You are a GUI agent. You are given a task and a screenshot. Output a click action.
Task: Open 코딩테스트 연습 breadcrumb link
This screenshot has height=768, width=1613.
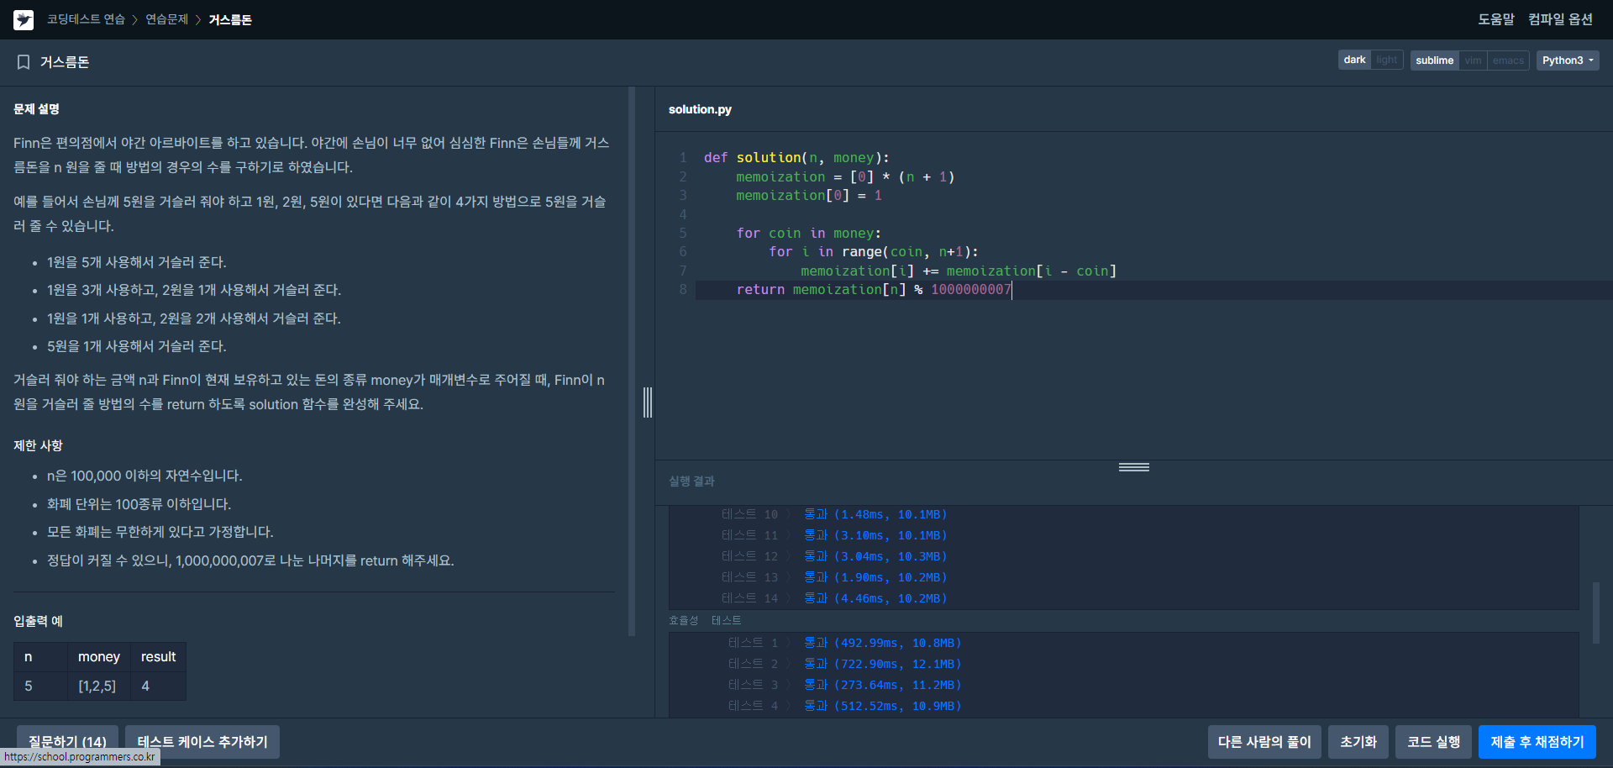click(86, 19)
